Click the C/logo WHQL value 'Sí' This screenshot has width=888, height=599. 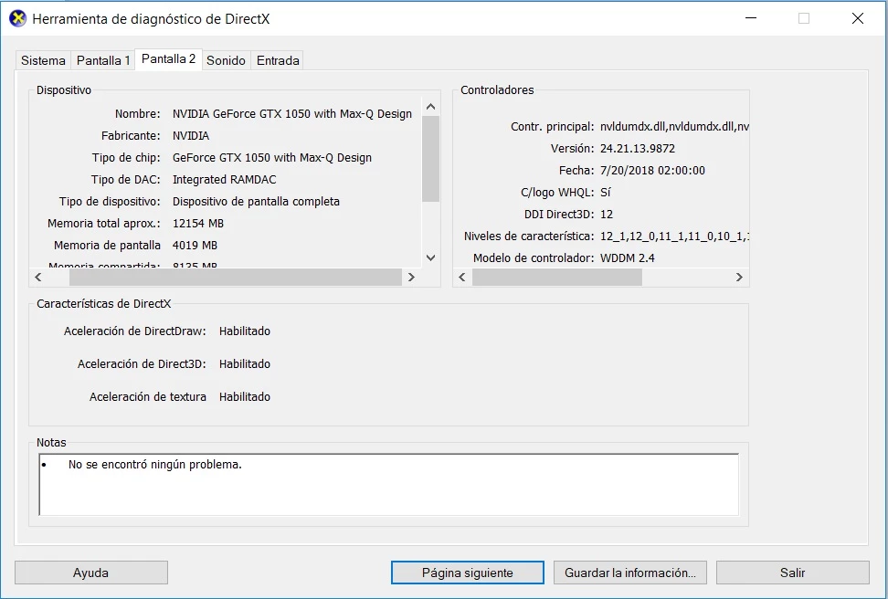tap(606, 193)
